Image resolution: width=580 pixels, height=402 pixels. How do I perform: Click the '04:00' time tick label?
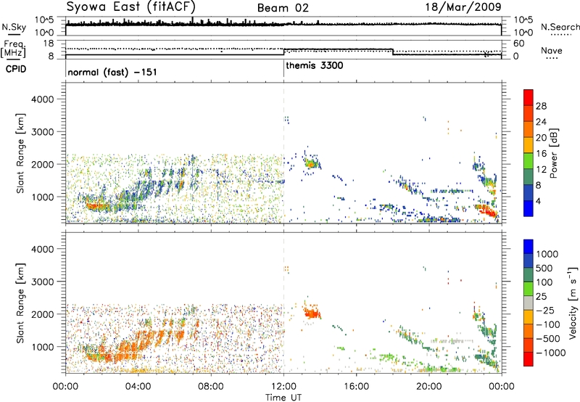(x=138, y=387)
